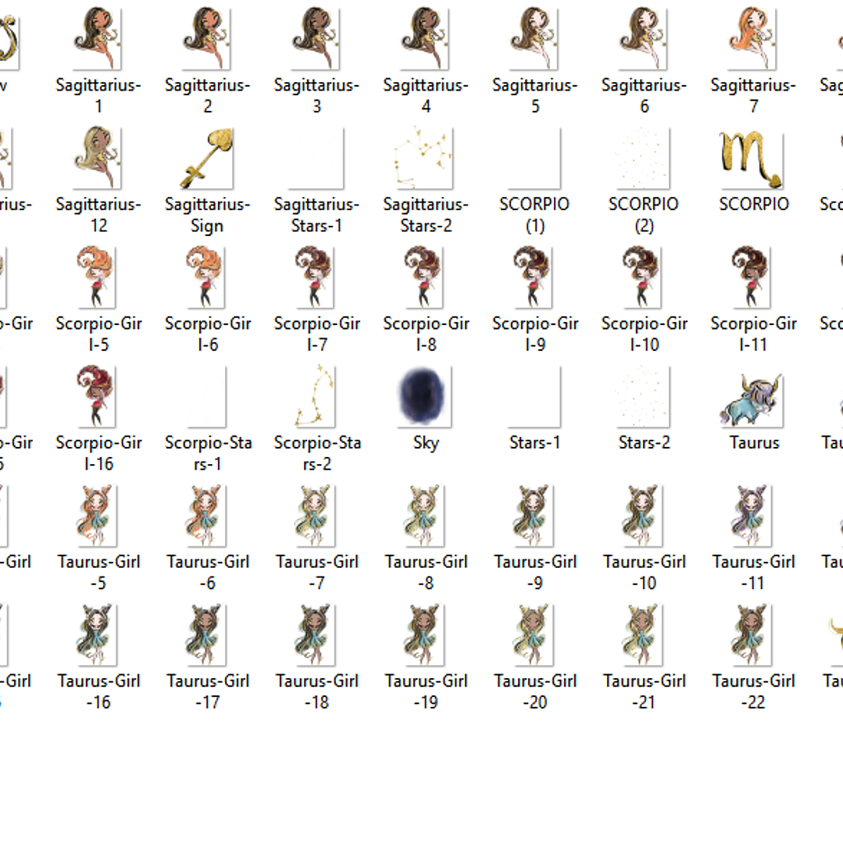Click the Taurus-Girl-11 purple-haired thumbnail
This screenshot has height=843, width=843.
tap(753, 516)
